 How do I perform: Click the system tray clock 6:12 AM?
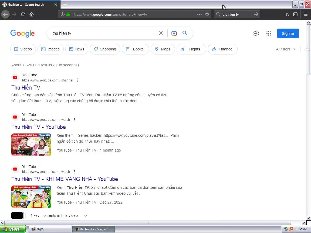[x=301, y=229]
